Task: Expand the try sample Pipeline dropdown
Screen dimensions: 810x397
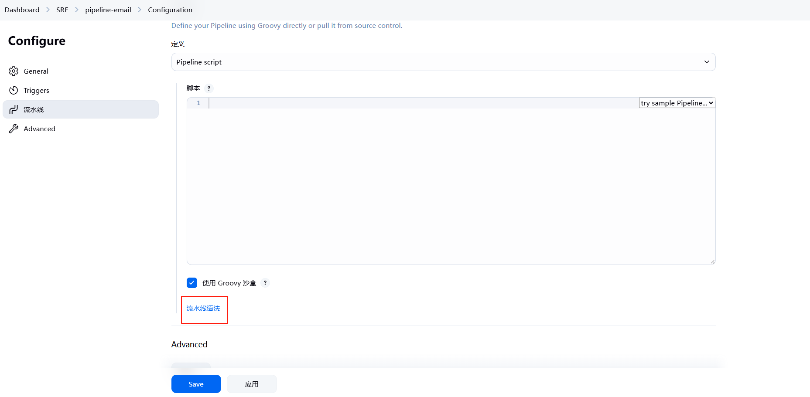Action: click(677, 103)
